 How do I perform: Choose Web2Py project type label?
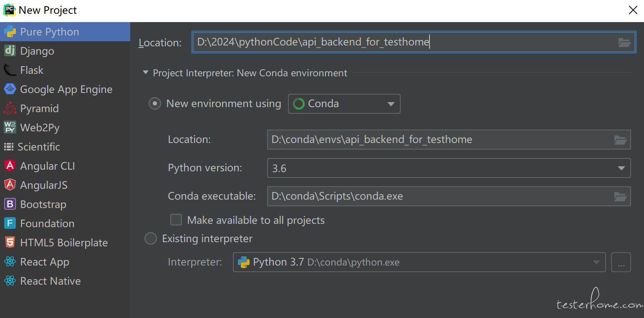tap(40, 128)
